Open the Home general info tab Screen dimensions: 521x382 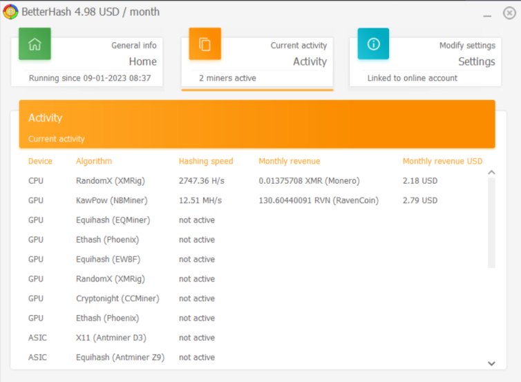pyautogui.click(x=87, y=62)
